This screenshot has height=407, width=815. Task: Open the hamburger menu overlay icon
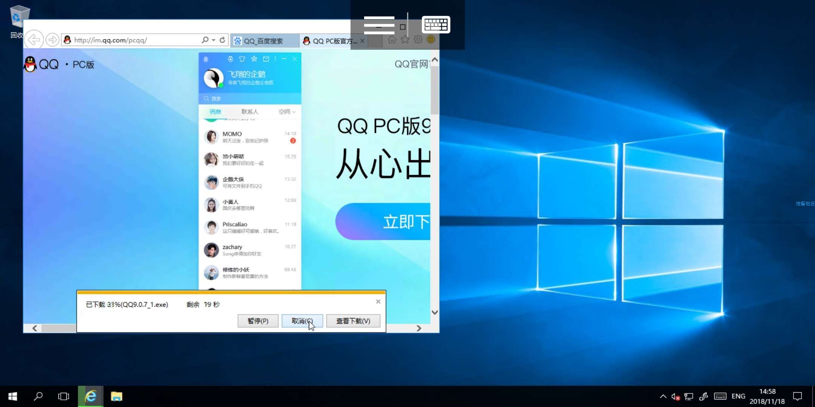coord(379,25)
